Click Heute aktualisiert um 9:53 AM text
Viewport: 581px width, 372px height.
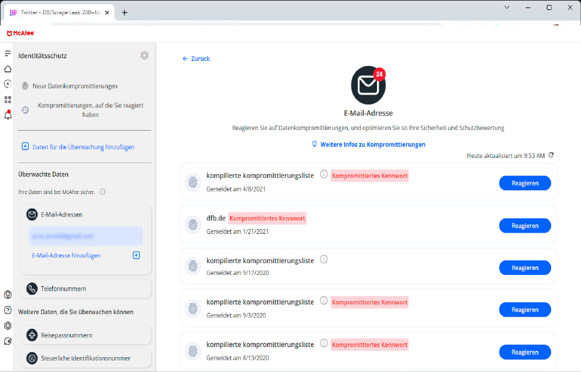click(505, 156)
